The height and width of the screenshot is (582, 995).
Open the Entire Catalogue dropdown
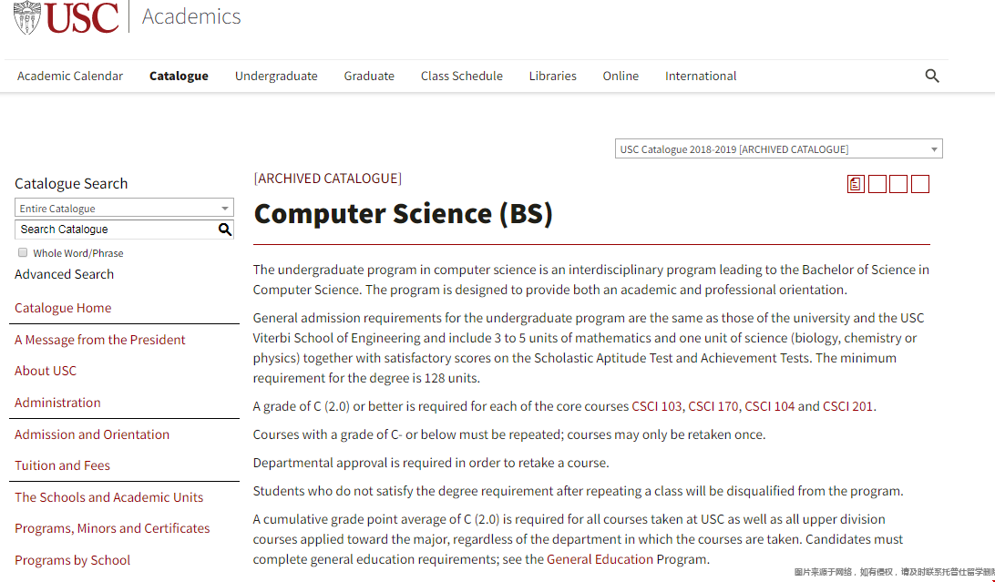(124, 208)
